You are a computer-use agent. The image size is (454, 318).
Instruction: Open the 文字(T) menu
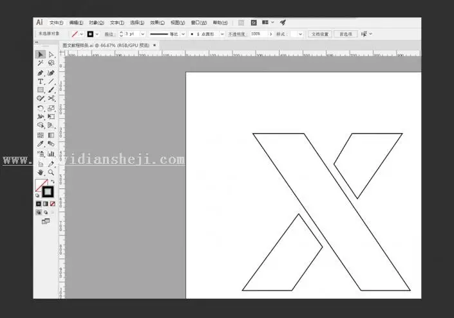tap(117, 22)
